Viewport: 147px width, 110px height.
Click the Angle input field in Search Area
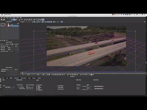coord(89,86)
